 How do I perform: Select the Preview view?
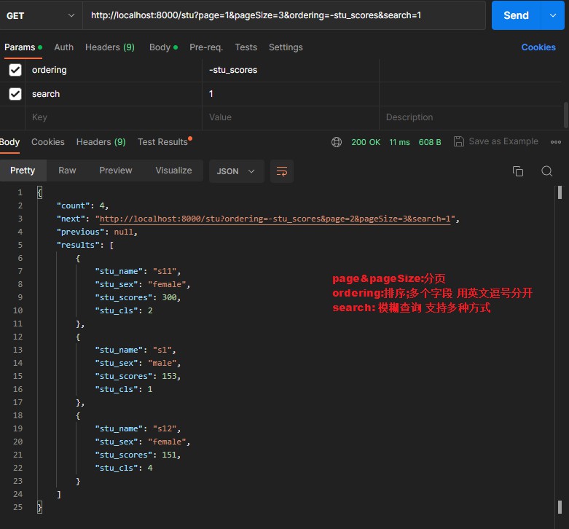(116, 171)
